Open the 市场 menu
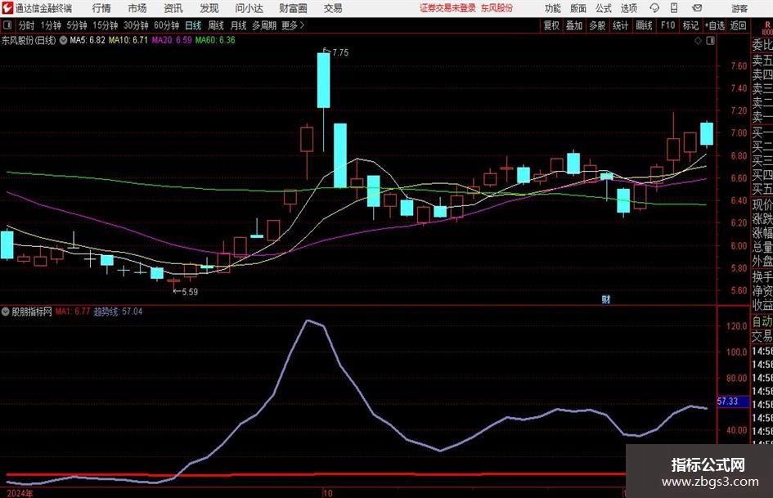This screenshot has height=498, width=773. pos(137,8)
